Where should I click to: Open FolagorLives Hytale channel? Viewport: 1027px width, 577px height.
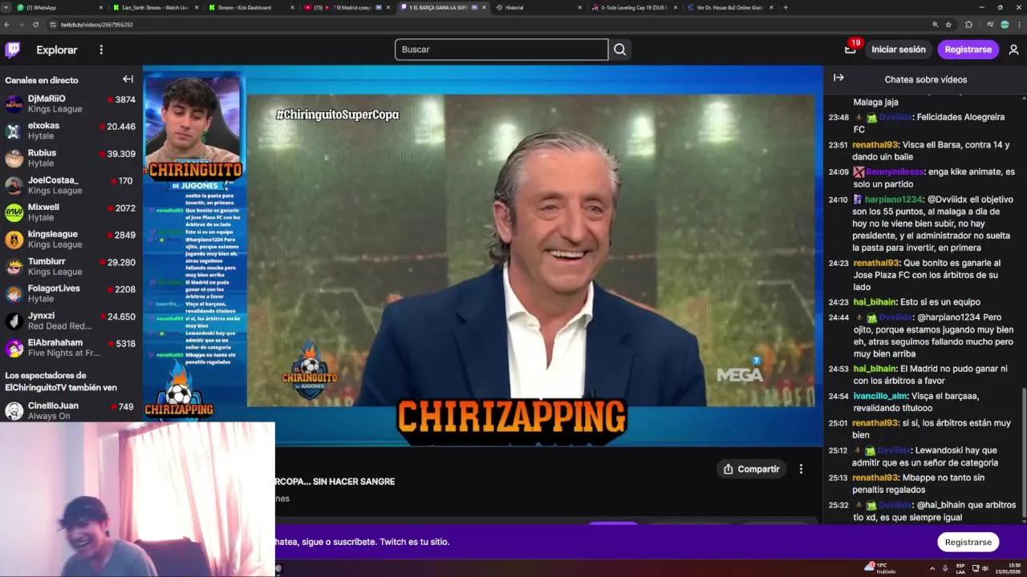(71, 293)
